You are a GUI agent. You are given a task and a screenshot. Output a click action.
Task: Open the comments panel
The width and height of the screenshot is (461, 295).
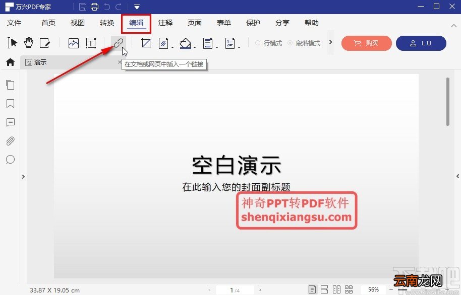tap(10, 122)
